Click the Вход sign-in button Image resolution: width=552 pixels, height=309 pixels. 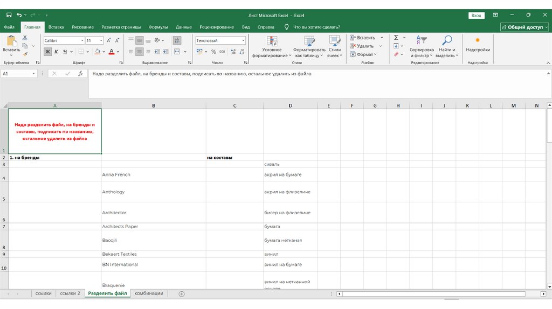(x=476, y=16)
